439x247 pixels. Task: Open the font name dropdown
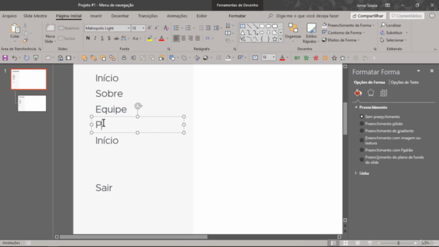[x=128, y=28]
